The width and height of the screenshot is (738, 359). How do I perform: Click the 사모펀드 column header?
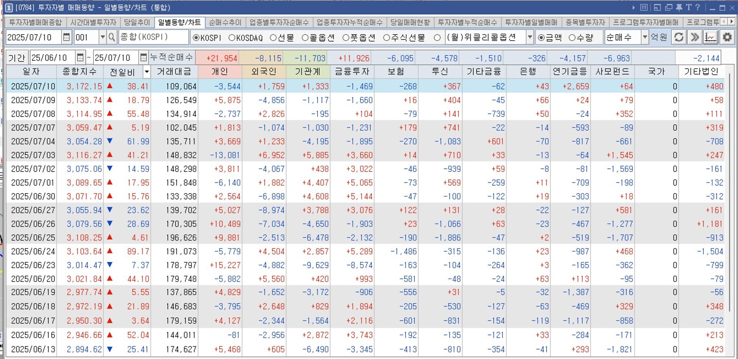613,71
